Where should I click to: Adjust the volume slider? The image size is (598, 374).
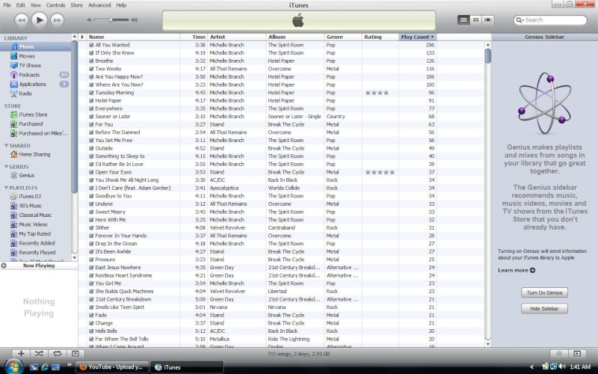point(111,20)
